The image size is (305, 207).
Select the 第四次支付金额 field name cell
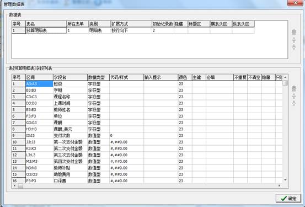pos(70,161)
